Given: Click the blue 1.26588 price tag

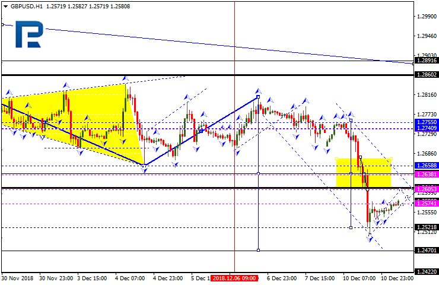Looking at the screenshot, I should point(426,166).
